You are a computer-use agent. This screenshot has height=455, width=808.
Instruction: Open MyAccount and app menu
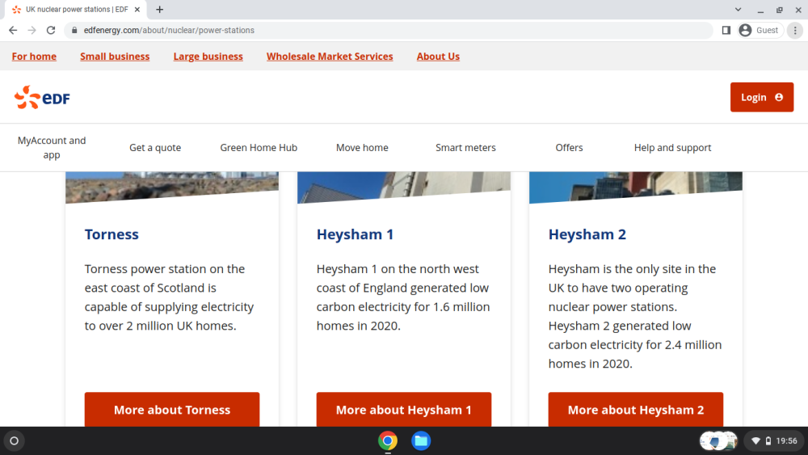(52, 147)
